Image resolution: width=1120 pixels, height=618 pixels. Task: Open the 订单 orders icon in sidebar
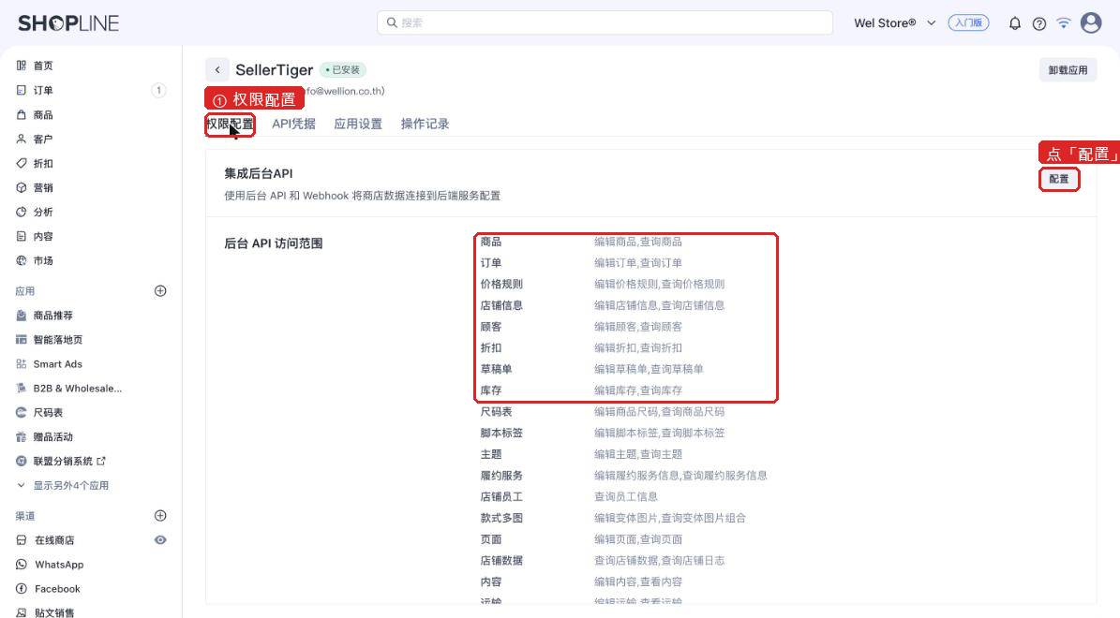(22, 90)
